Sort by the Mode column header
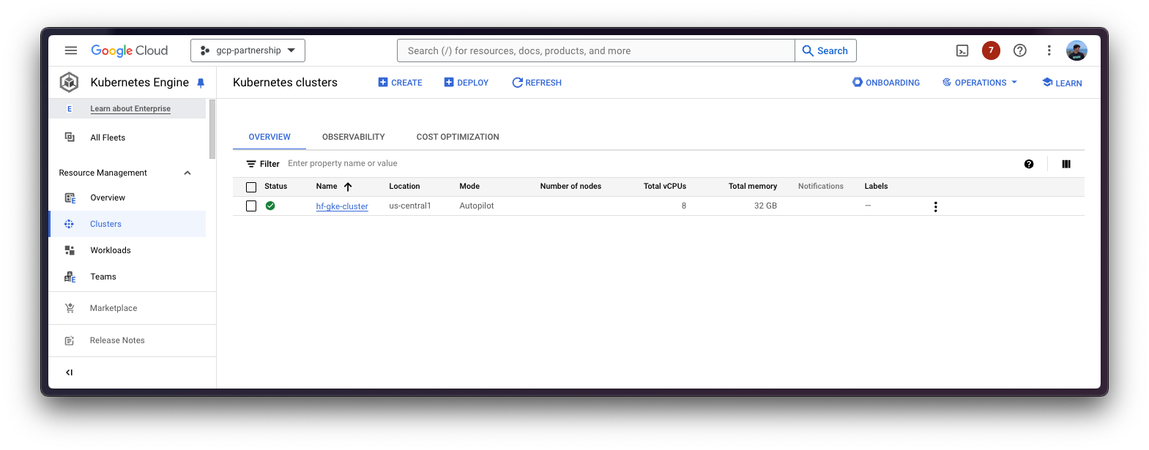This screenshot has width=1149, height=450. coord(469,187)
